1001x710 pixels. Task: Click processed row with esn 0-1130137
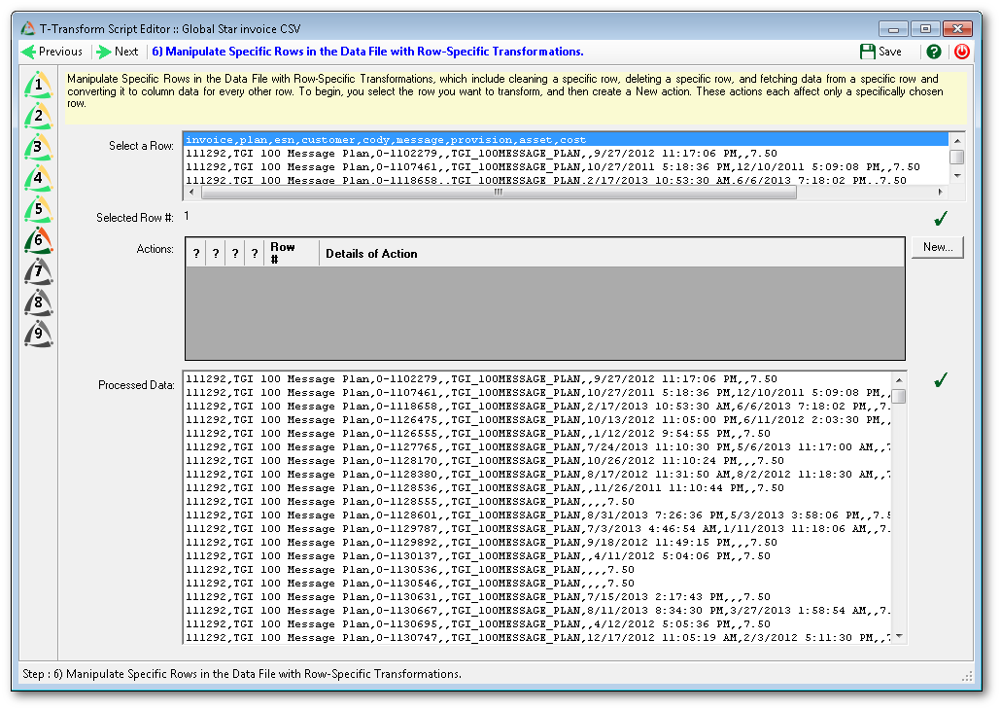coord(537,556)
